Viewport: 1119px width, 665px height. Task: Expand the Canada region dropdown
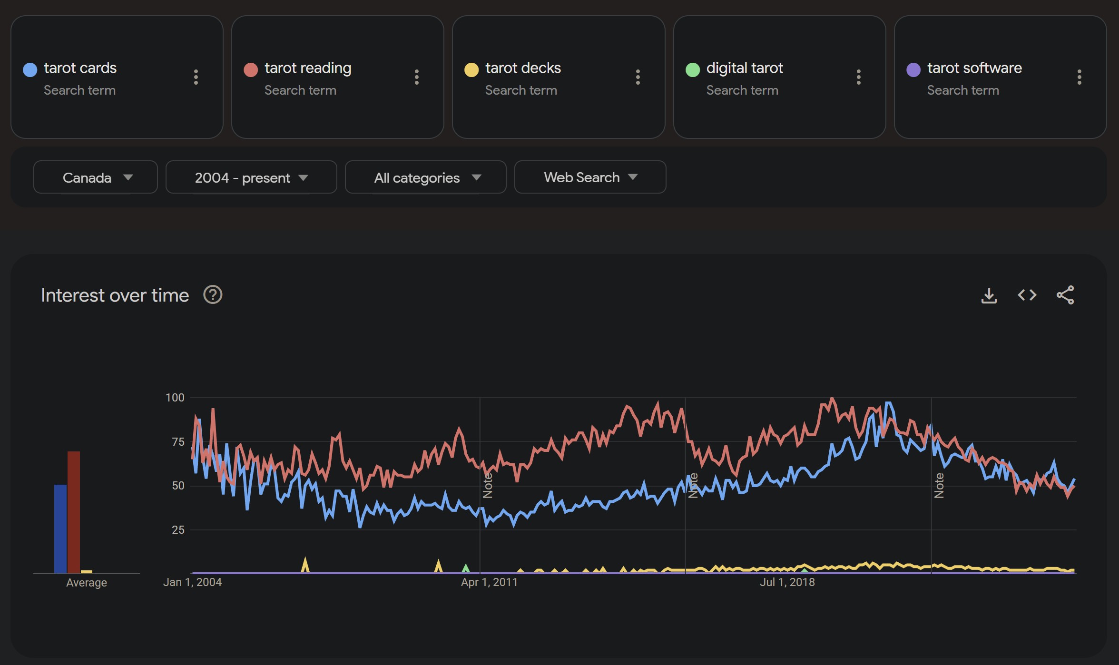(x=96, y=177)
